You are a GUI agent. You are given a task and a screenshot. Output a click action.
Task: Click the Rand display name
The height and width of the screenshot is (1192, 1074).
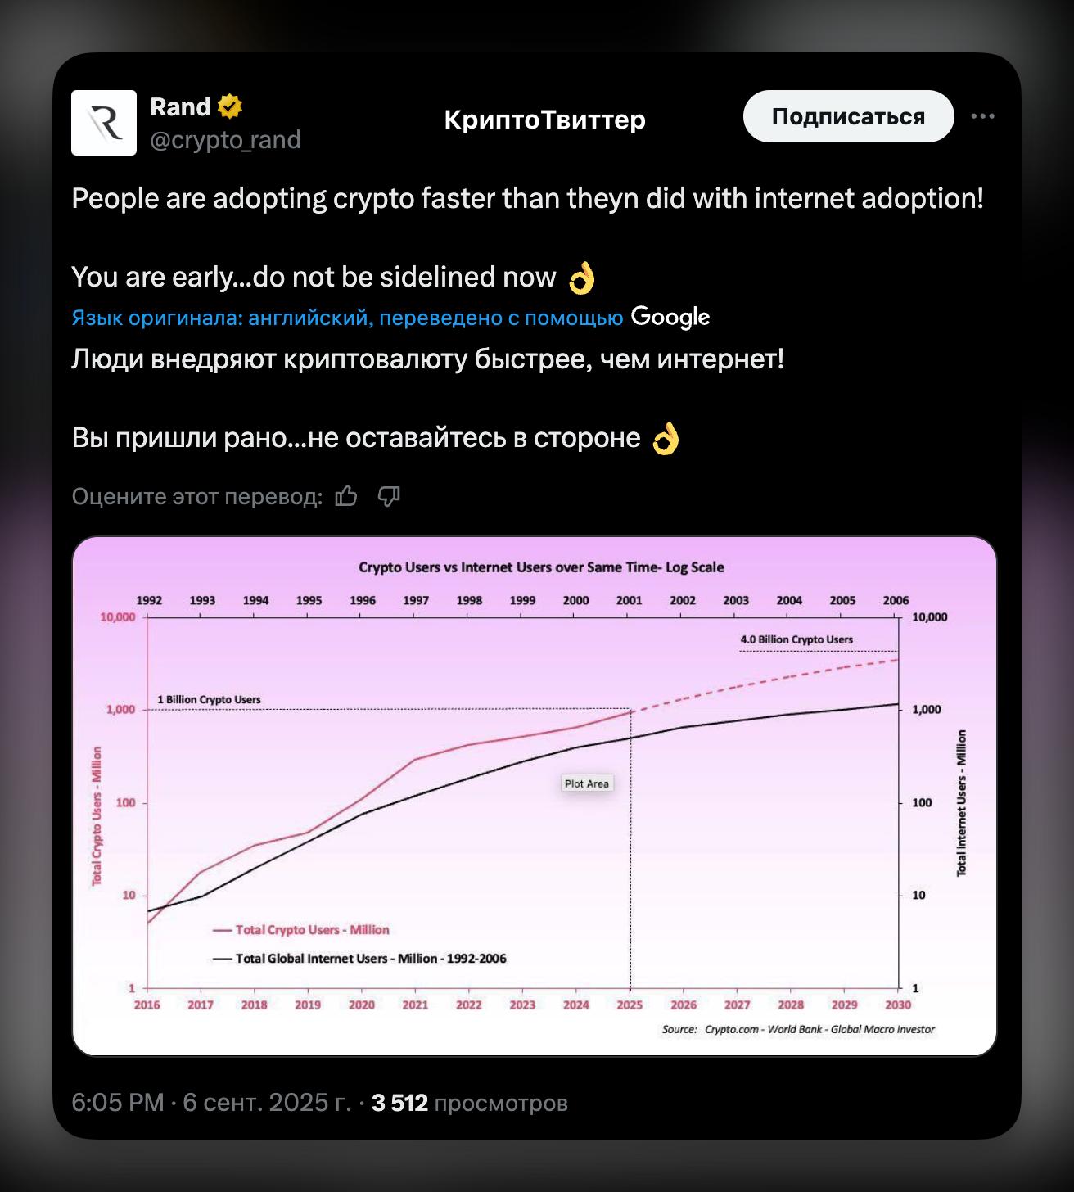(x=180, y=106)
